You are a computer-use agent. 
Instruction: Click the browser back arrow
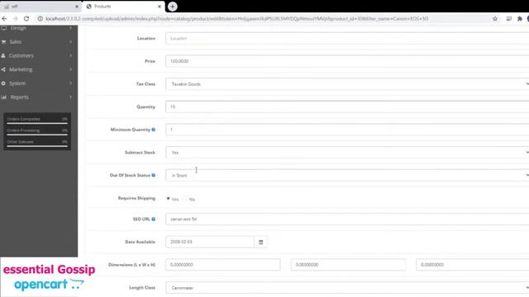(4, 19)
